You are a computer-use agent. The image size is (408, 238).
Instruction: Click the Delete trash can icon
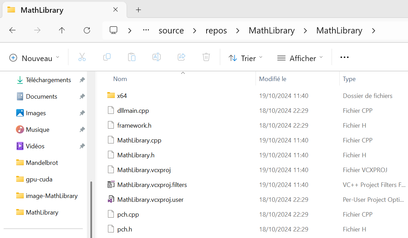pyautogui.click(x=206, y=57)
